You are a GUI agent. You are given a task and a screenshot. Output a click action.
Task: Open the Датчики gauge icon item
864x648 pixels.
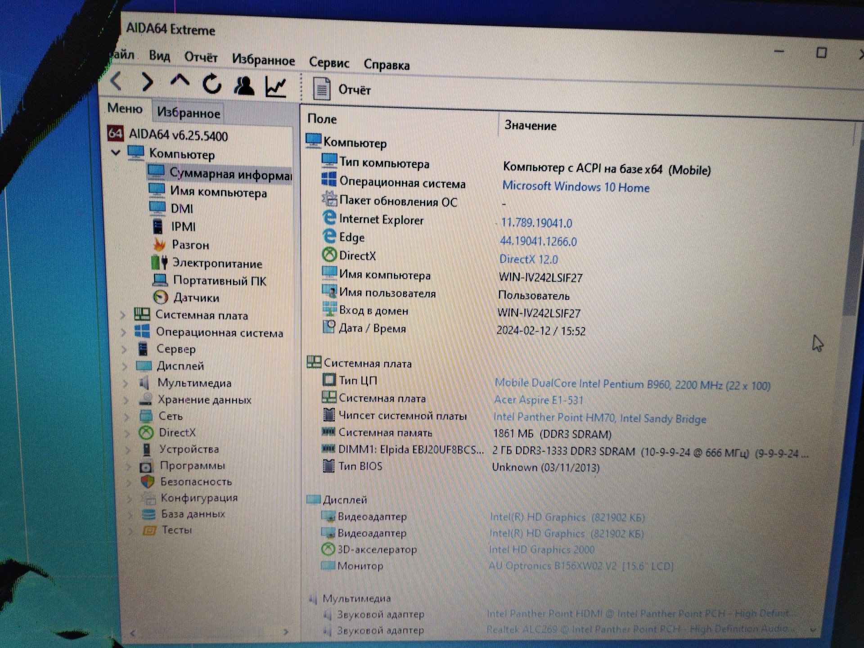(186, 297)
